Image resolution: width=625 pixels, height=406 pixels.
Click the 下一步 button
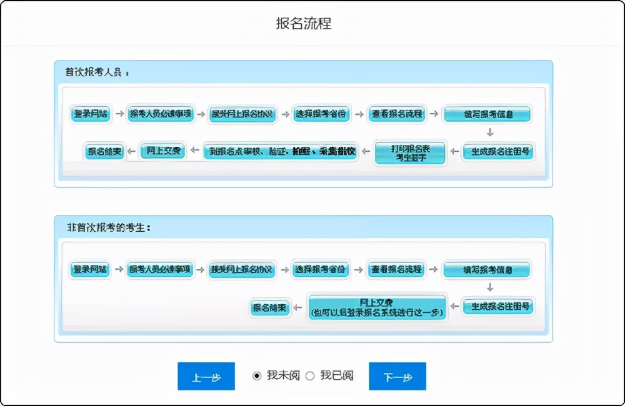pyautogui.click(x=397, y=377)
